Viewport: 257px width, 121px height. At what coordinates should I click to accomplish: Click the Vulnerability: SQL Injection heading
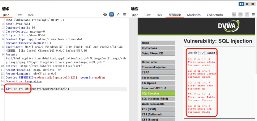[218, 41]
